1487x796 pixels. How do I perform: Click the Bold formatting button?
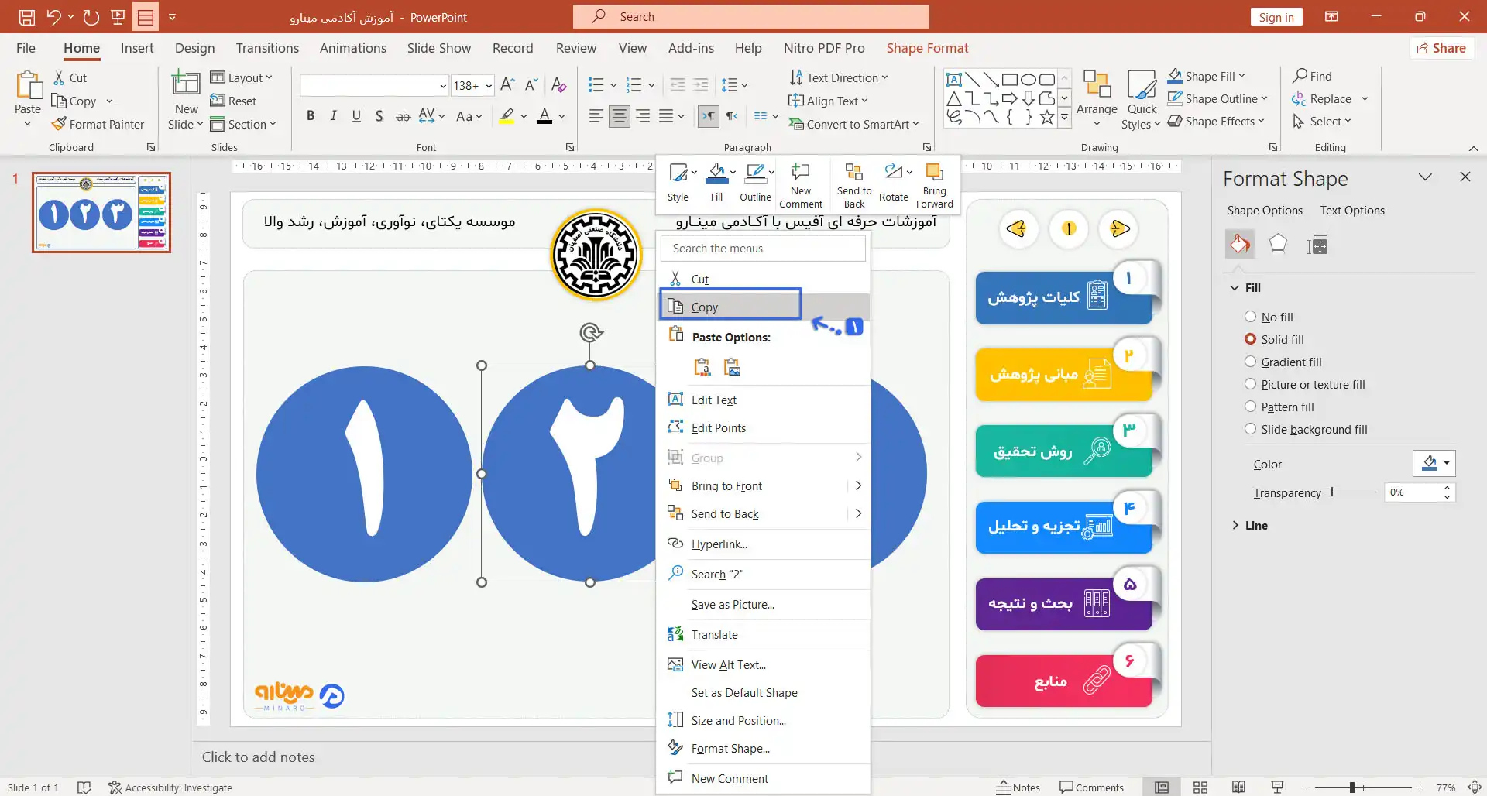pos(311,116)
